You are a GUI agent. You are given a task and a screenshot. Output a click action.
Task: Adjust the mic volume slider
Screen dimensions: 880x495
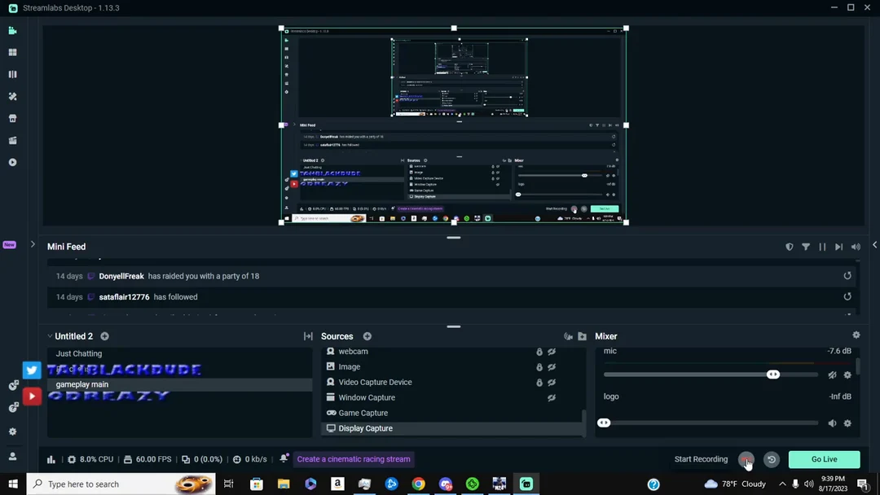(x=772, y=374)
